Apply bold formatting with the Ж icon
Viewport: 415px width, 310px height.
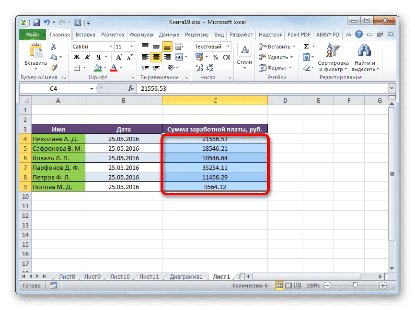tap(76, 57)
